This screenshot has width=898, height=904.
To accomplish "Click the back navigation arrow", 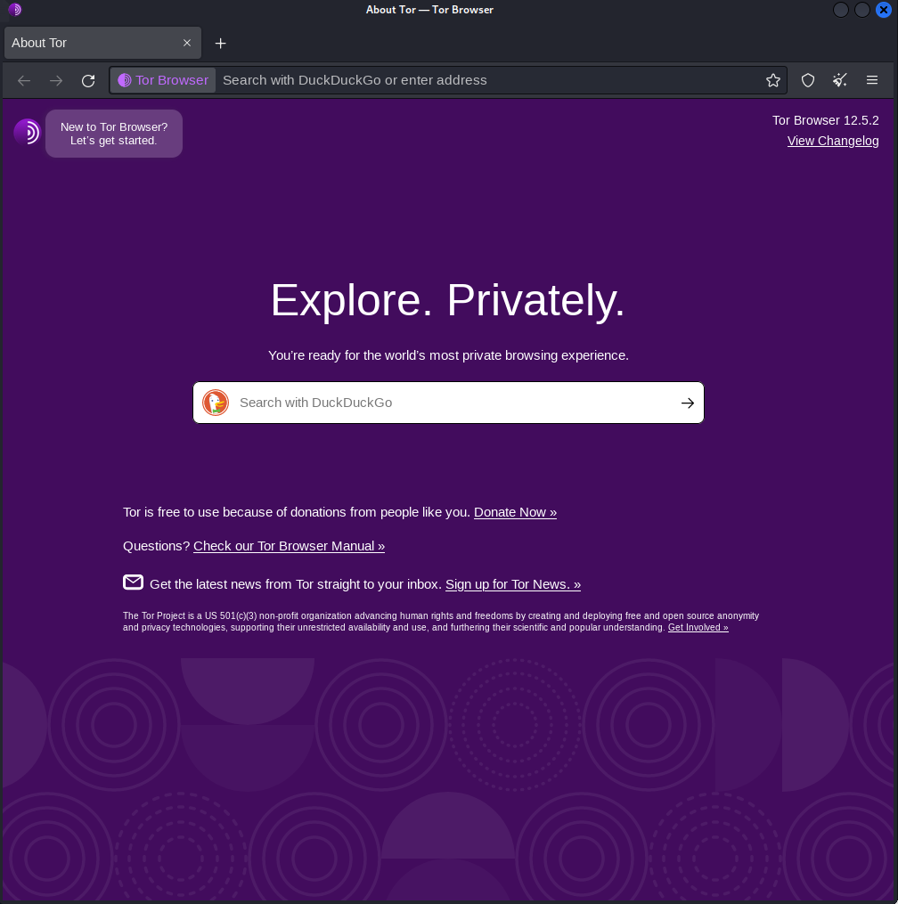I will pos(23,80).
